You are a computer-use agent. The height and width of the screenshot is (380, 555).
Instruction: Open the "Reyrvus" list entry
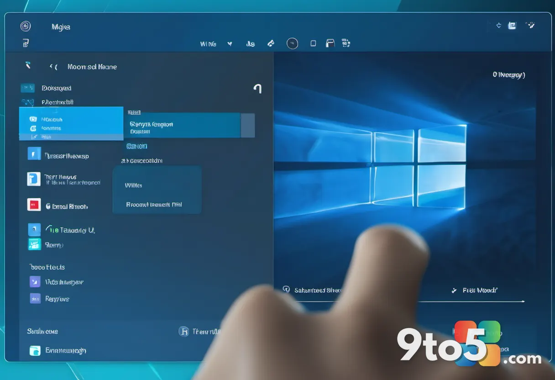(x=57, y=299)
